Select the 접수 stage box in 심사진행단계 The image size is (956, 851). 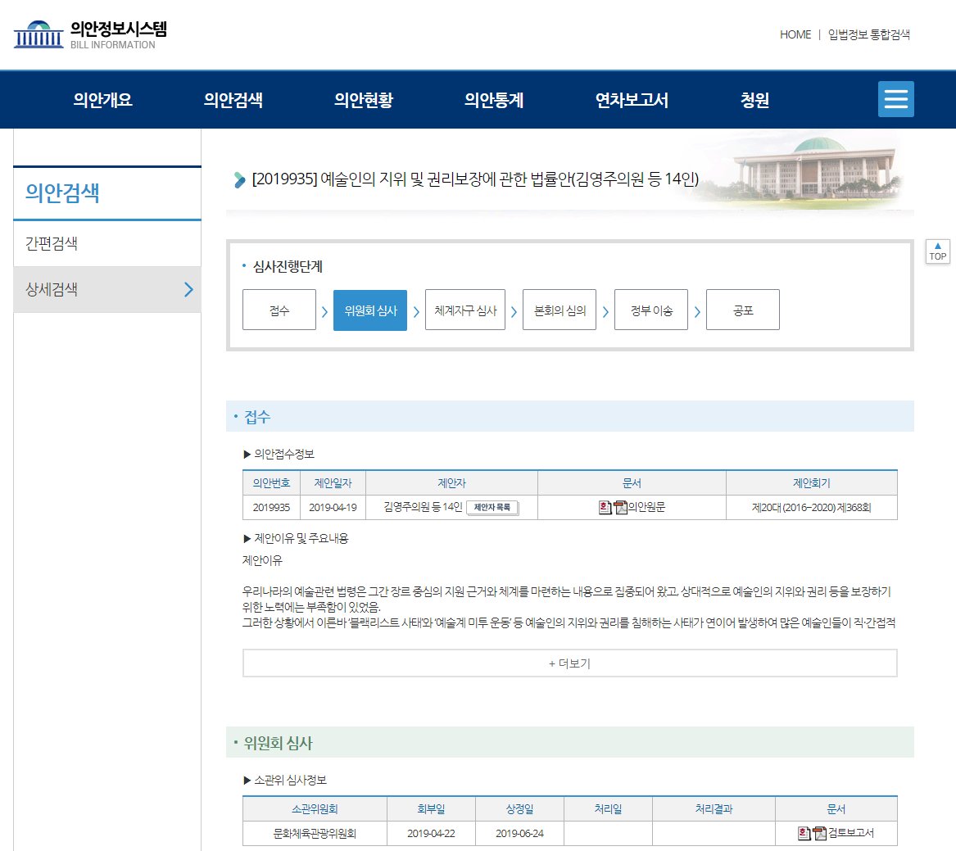pos(279,310)
